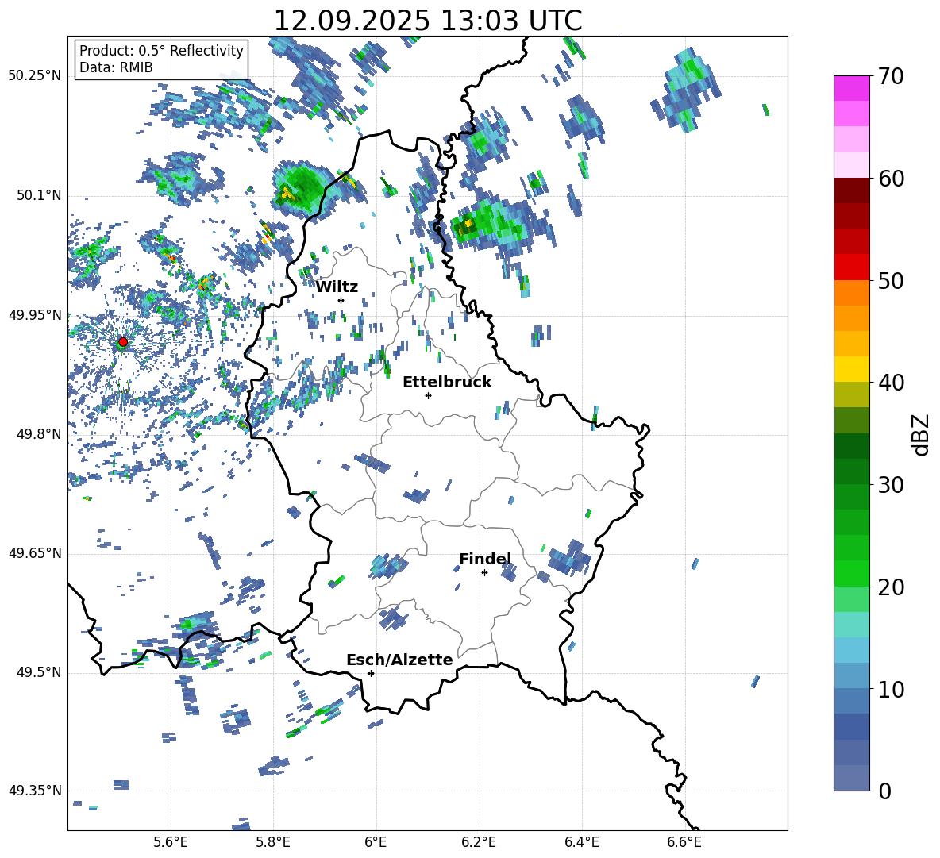Click the 49.65°N latitude label
The width and height of the screenshot is (940, 858).
(x=35, y=552)
